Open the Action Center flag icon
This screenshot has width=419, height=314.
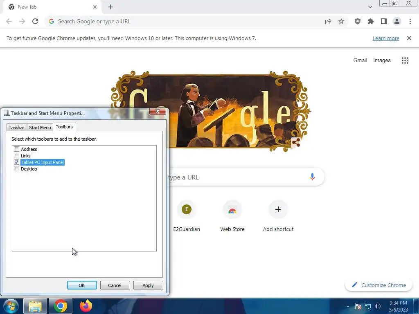[358, 306]
